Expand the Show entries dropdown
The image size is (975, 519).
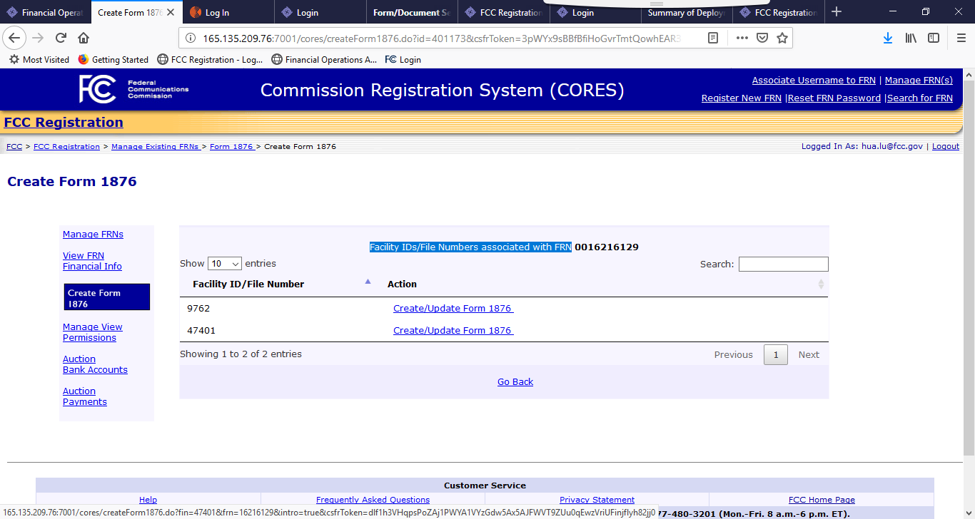pos(225,264)
